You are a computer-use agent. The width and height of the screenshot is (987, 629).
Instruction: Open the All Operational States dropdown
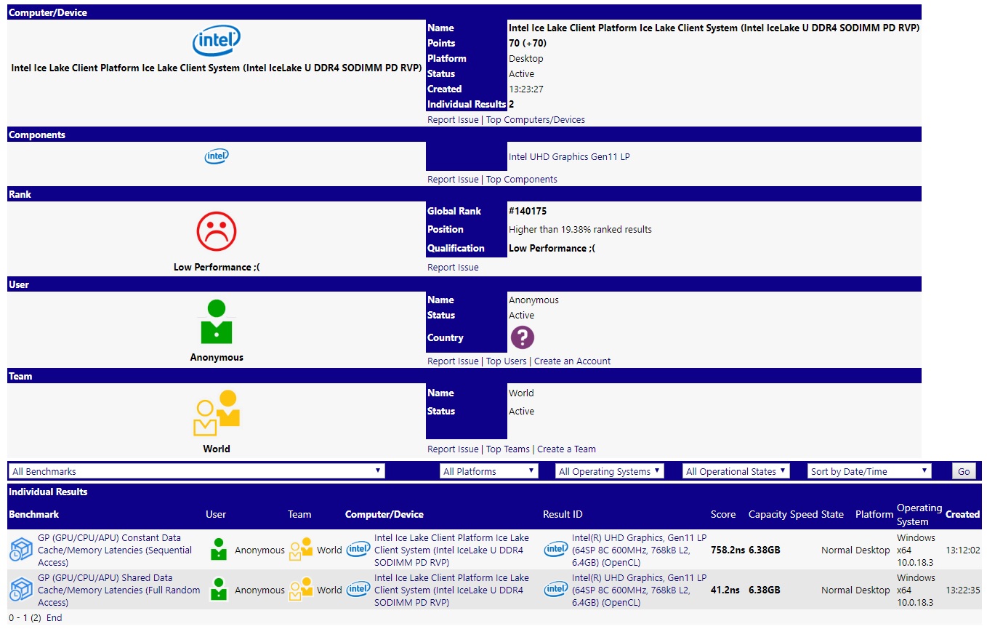pyautogui.click(x=736, y=471)
